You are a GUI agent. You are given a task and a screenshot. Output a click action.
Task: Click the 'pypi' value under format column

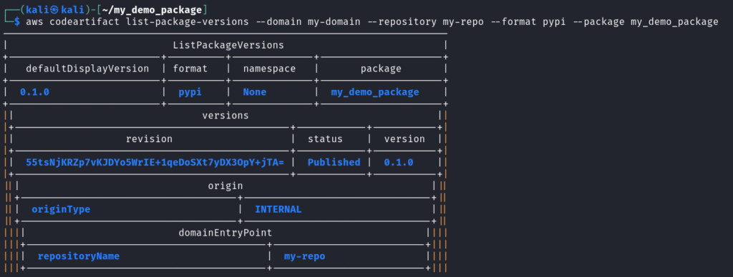coord(190,92)
